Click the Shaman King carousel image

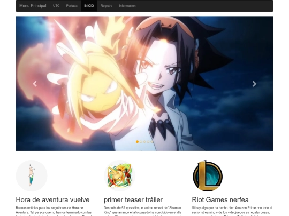[x=144, y=84]
